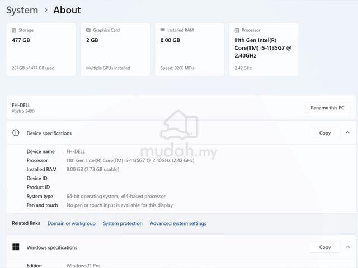Click Multiple GPUs installed text
Screen dimensions: 358x268
pos(108,68)
